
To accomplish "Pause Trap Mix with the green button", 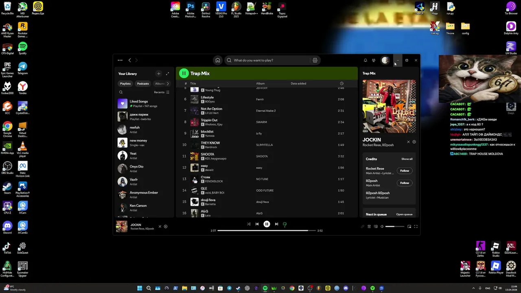I will (x=184, y=73).
